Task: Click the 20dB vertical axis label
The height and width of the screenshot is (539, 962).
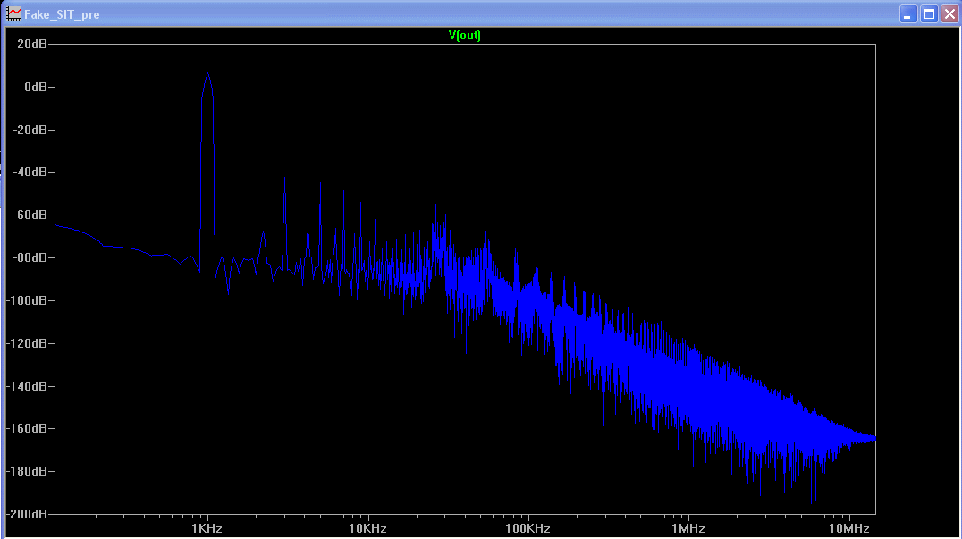Action: point(32,44)
